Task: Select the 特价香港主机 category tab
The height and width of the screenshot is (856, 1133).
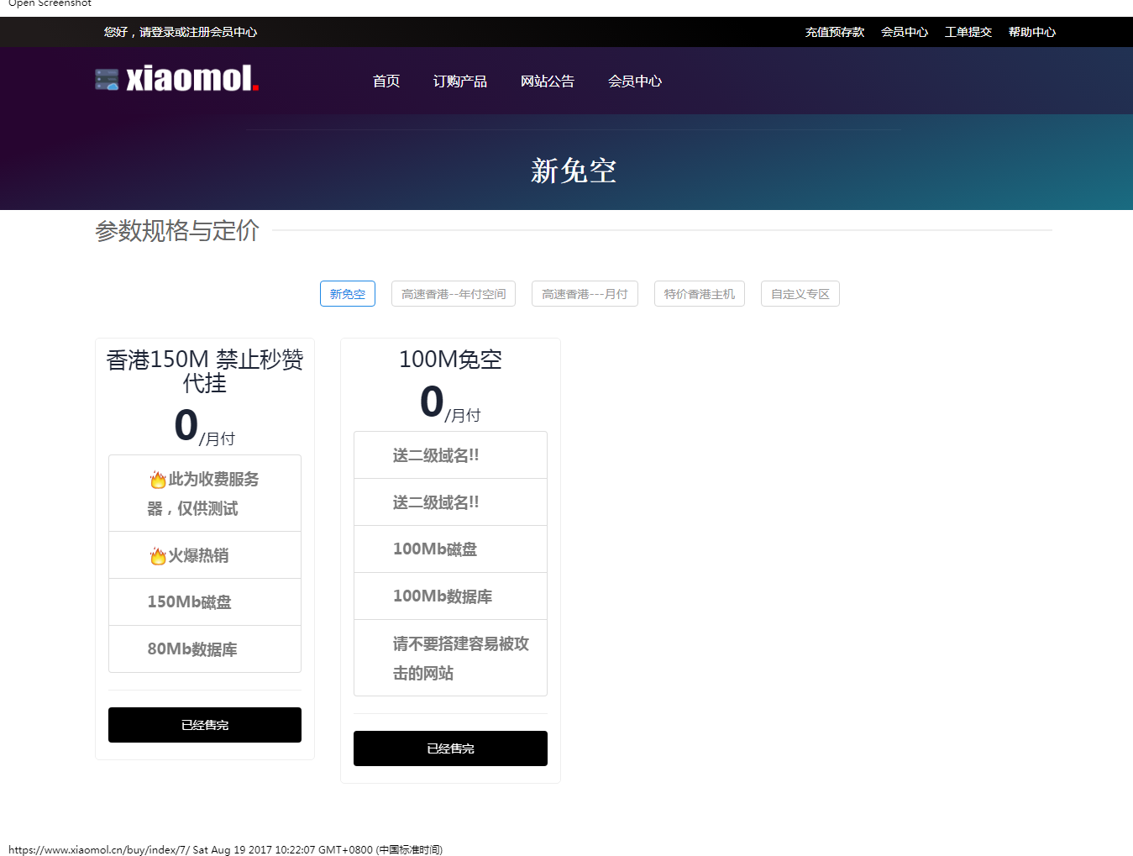Action: (x=699, y=294)
